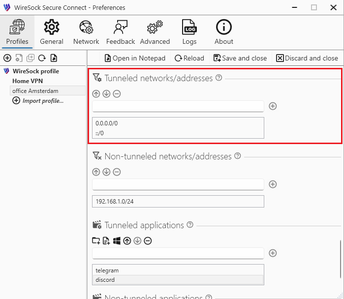Click the help icon beside Tunneled networks/addresses
This screenshot has height=299, width=344.
tap(219, 78)
